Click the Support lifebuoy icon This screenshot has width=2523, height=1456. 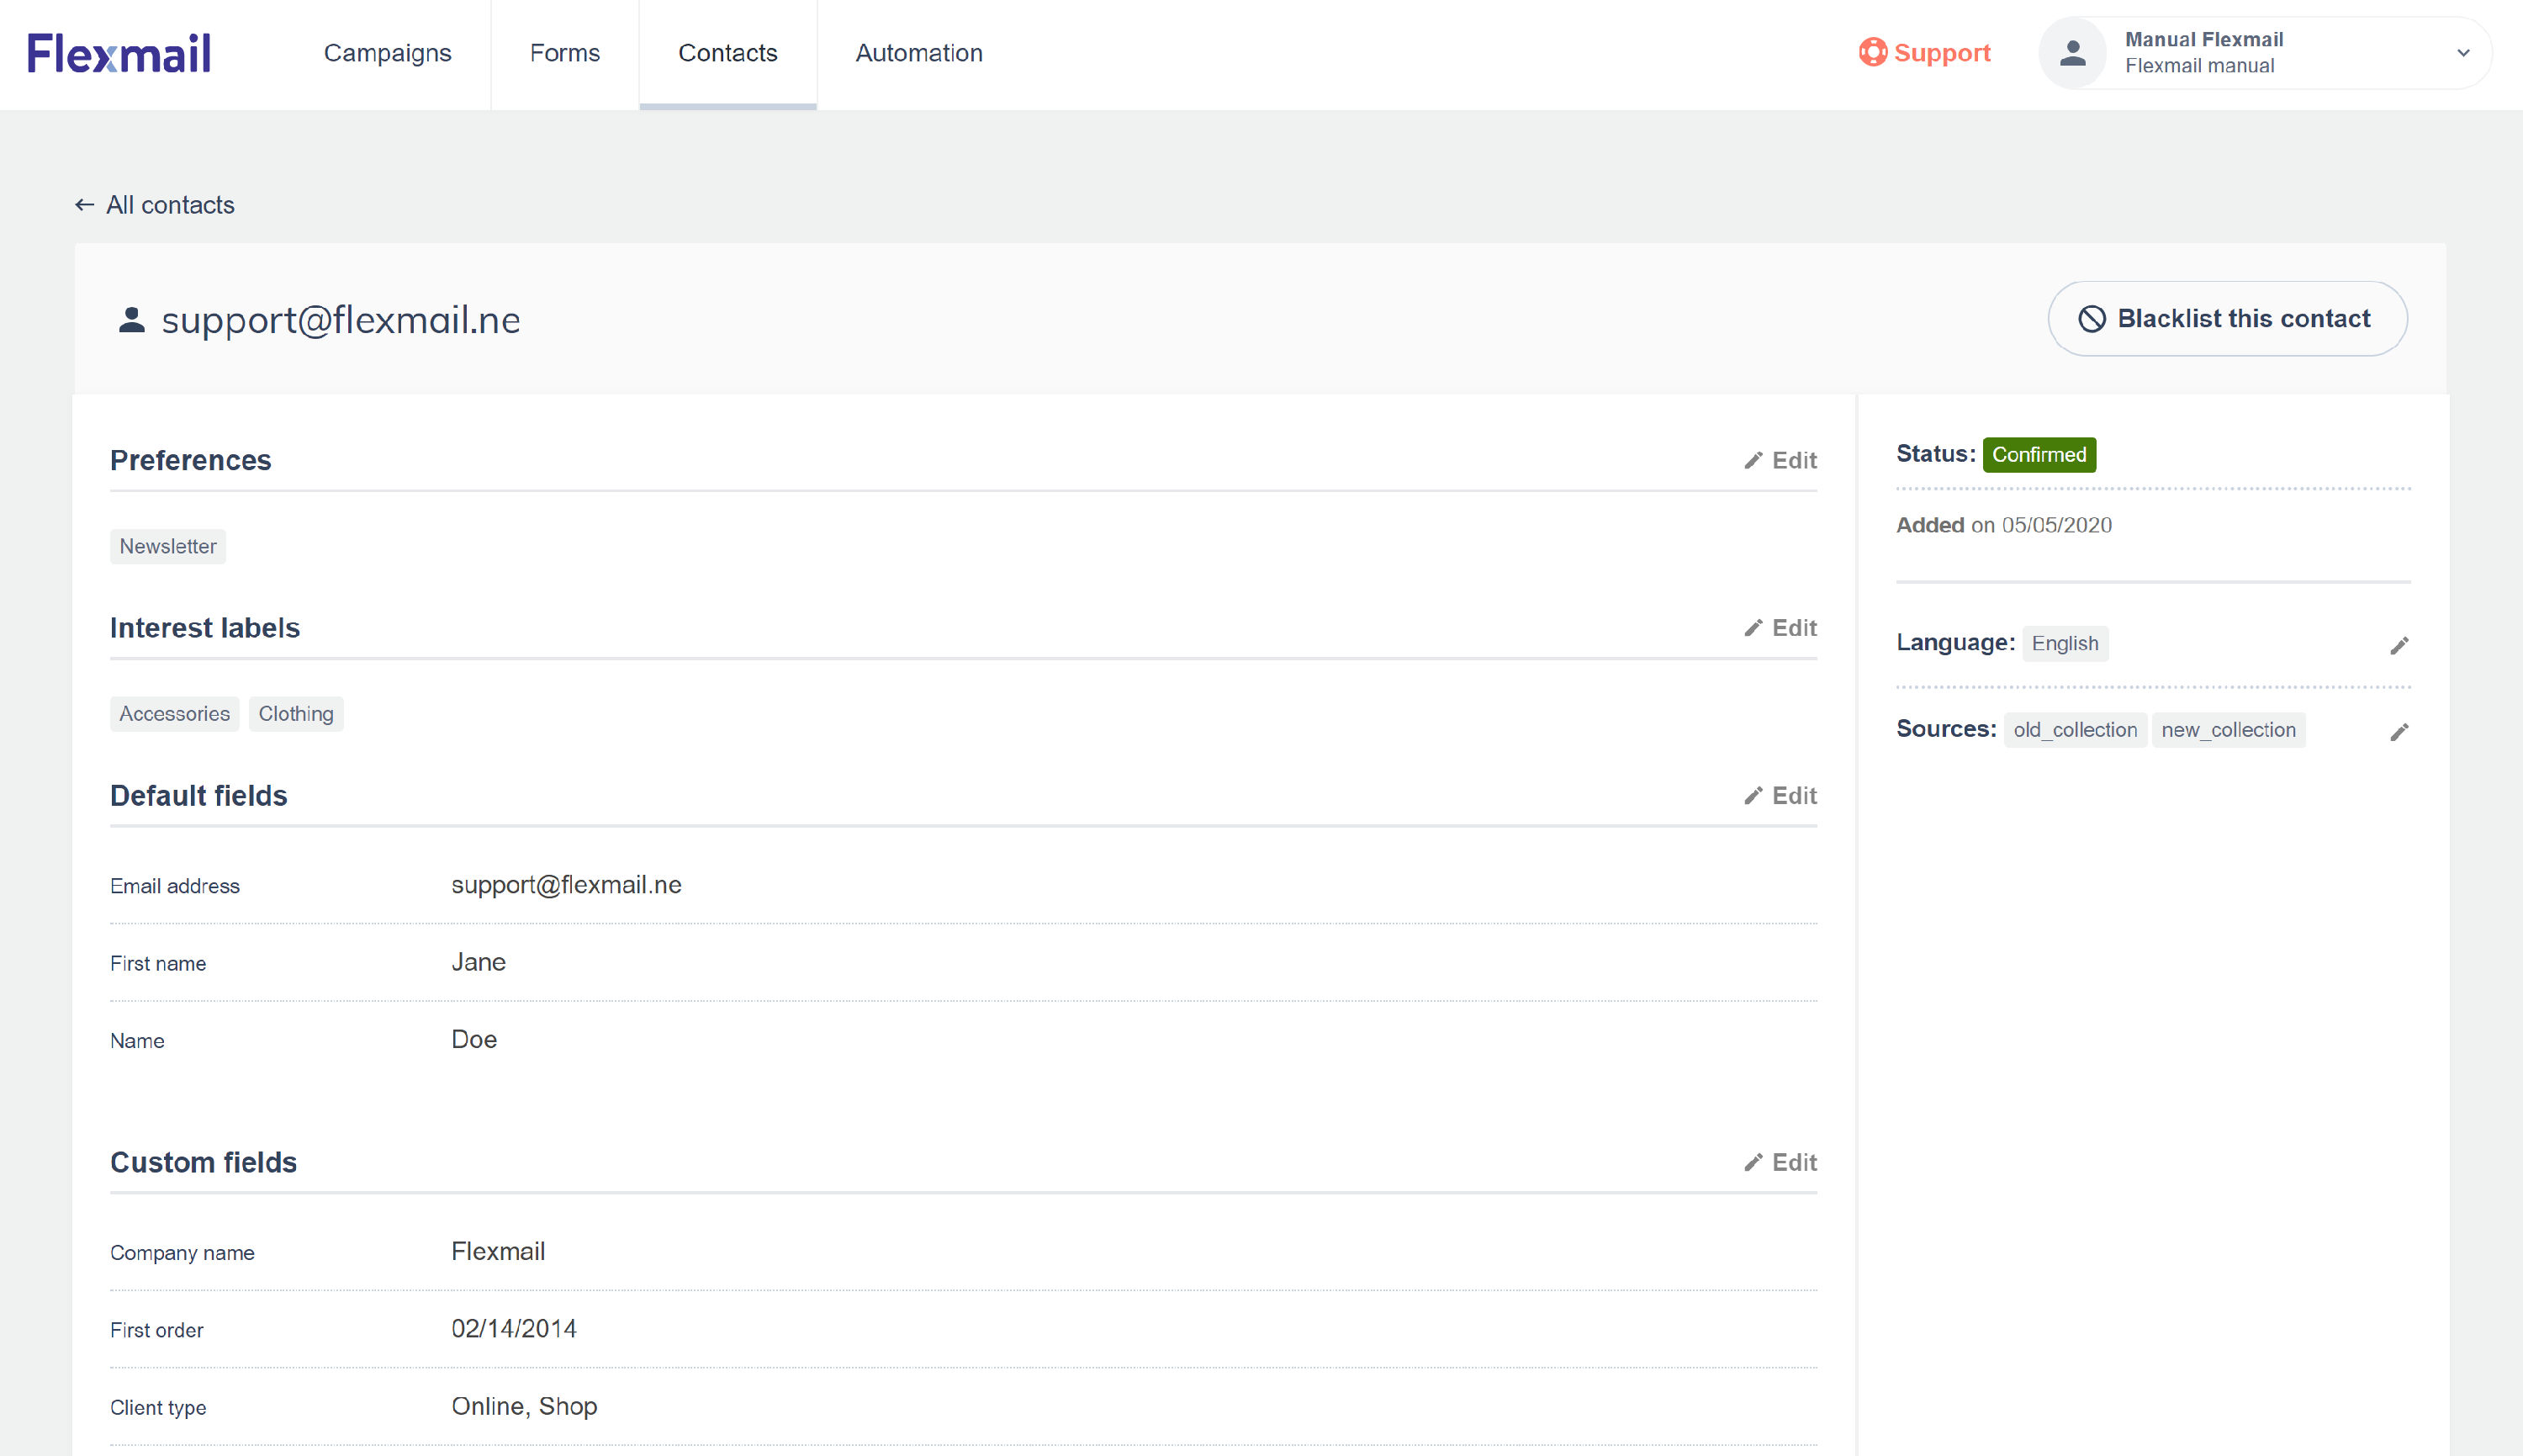click(x=1872, y=52)
